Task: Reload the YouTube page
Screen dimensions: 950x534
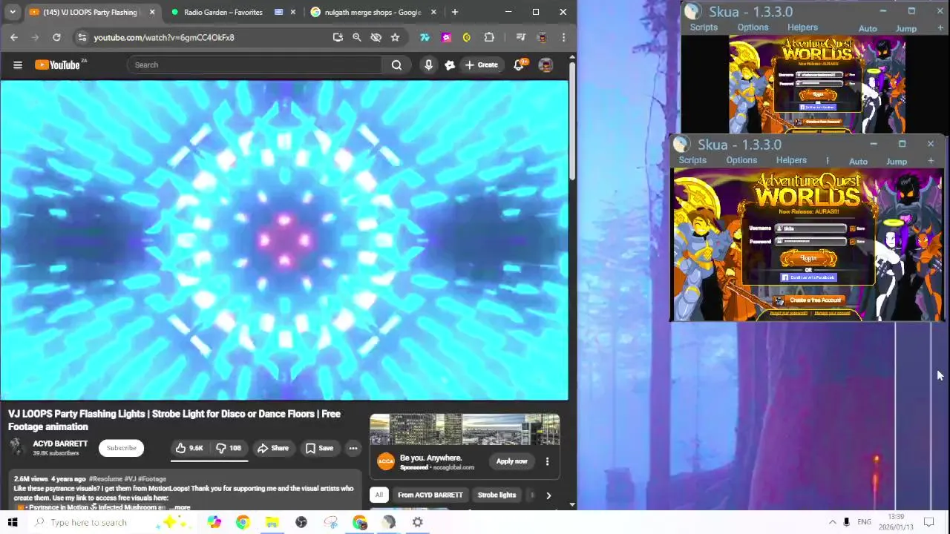Action: click(x=56, y=37)
